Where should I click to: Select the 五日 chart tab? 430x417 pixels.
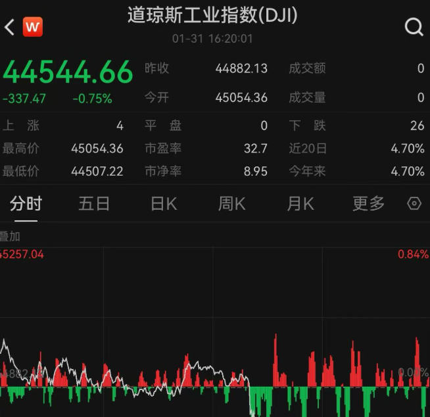coord(94,204)
